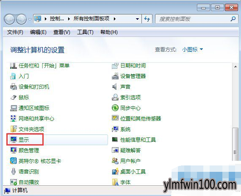The height and width of the screenshot is (196, 241).
Task: Expand the arrow after 所有控制面板项 breadcrumb
Action: [115, 19]
